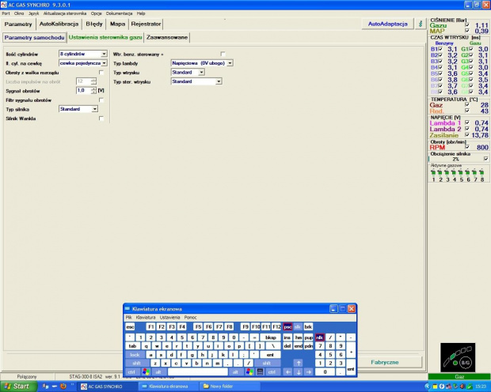
Task: Click the Obciążenie silnika load bar
Action: (x=455, y=159)
